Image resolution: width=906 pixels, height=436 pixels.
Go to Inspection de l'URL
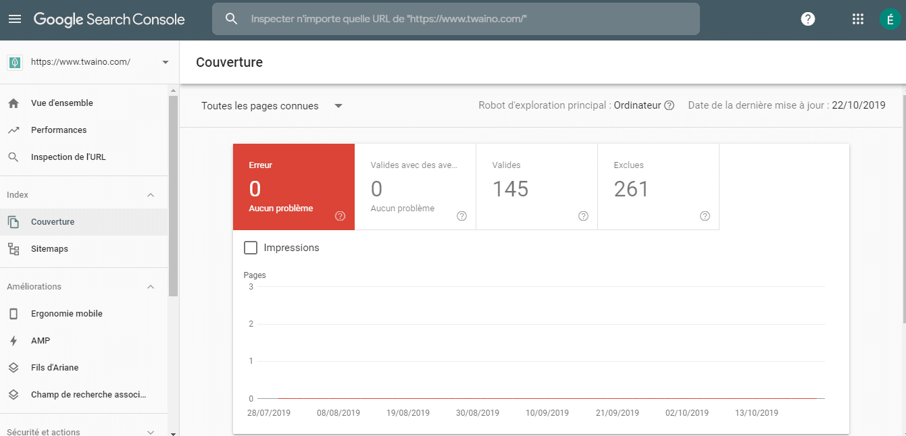[x=84, y=157]
